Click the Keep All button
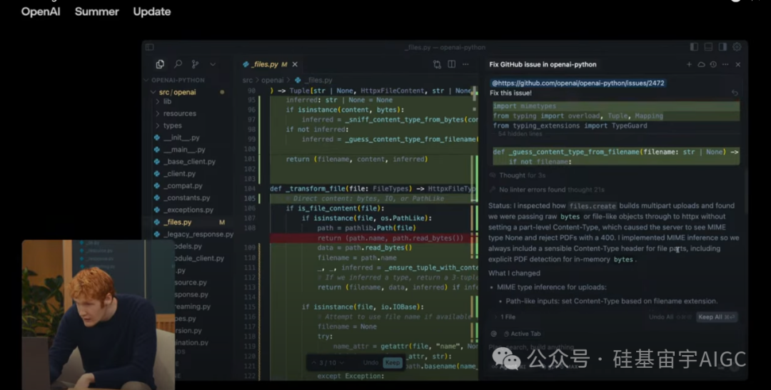771x390 pixels. tap(717, 317)
